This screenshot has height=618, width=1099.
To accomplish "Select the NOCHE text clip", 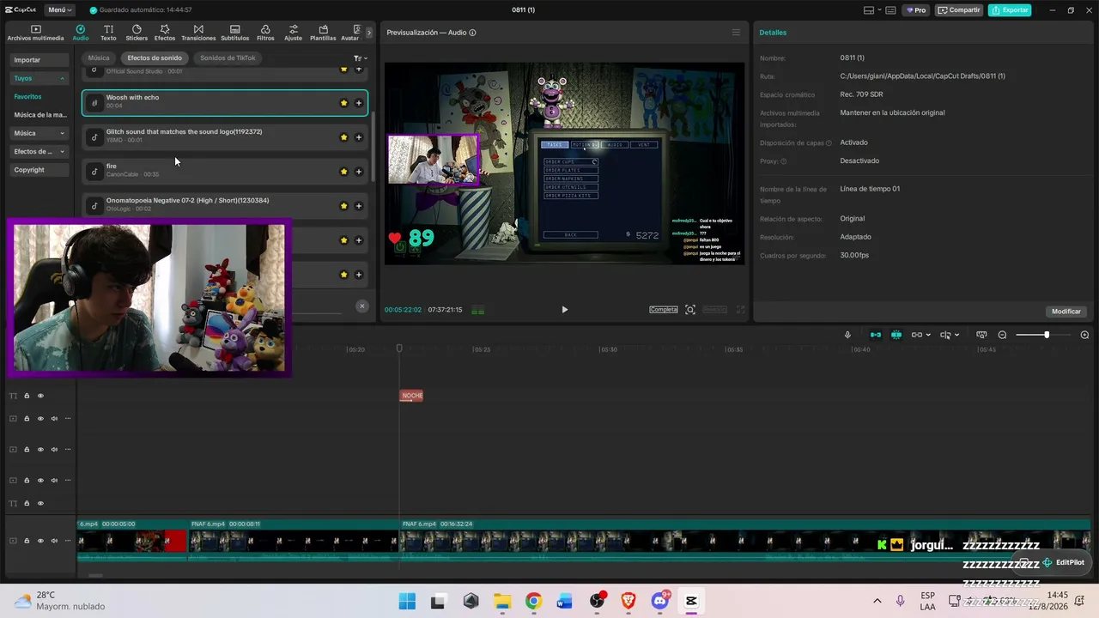I will [412, 396].
